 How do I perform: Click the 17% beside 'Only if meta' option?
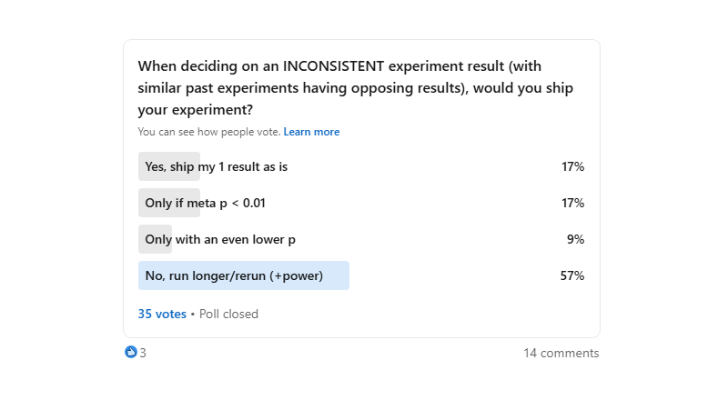572,203
